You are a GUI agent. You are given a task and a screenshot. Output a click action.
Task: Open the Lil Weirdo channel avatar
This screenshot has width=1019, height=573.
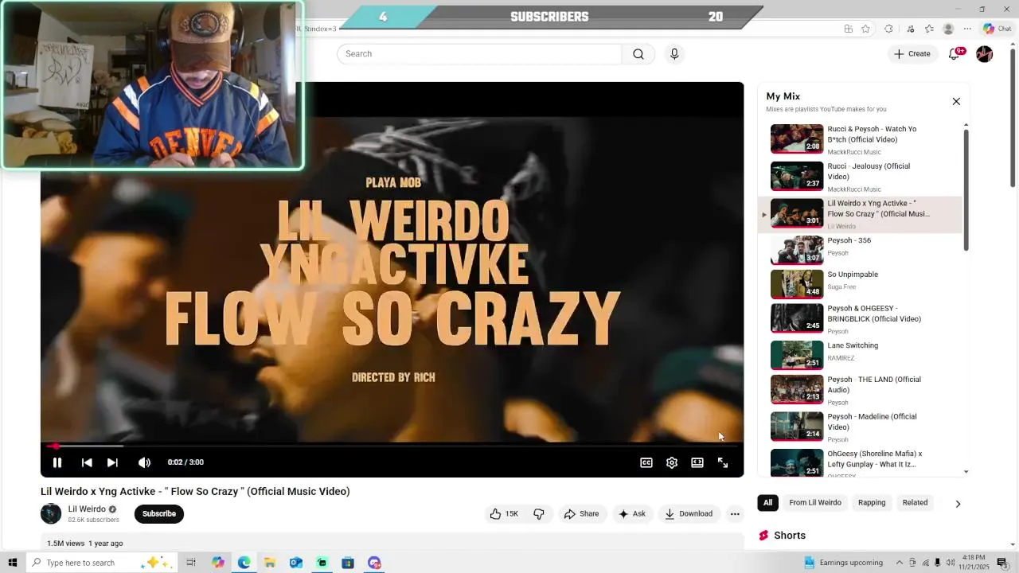[51, 514]
